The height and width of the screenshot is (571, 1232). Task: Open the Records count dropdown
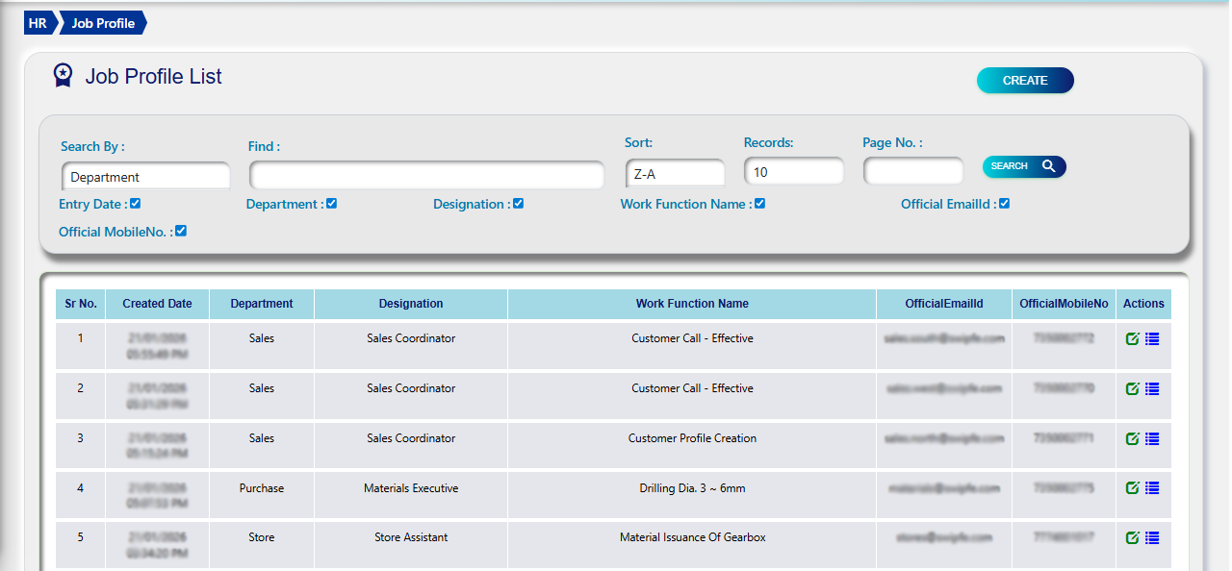[x=793, y=172]
